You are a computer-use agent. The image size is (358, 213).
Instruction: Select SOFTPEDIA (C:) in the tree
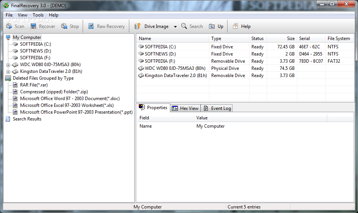[x=35, y=44]
